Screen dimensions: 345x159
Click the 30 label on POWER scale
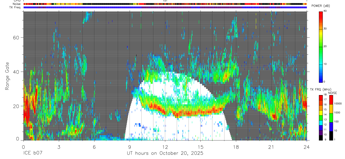[325, 29]
